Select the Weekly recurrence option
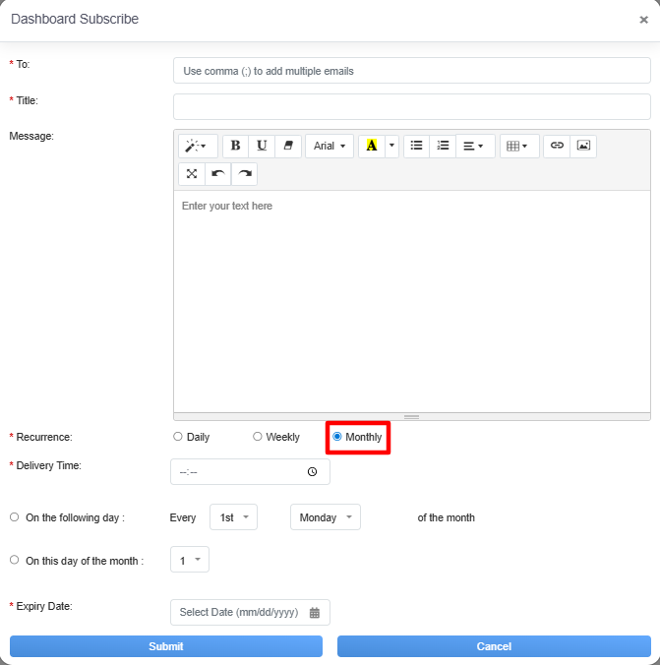The image size is (660, 665). tap(258, 437)
